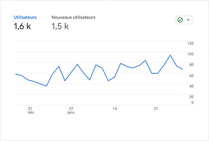Click the 07 janv. axis label
The width and height of the screenshot is (209, 141).
coord(71,110)
